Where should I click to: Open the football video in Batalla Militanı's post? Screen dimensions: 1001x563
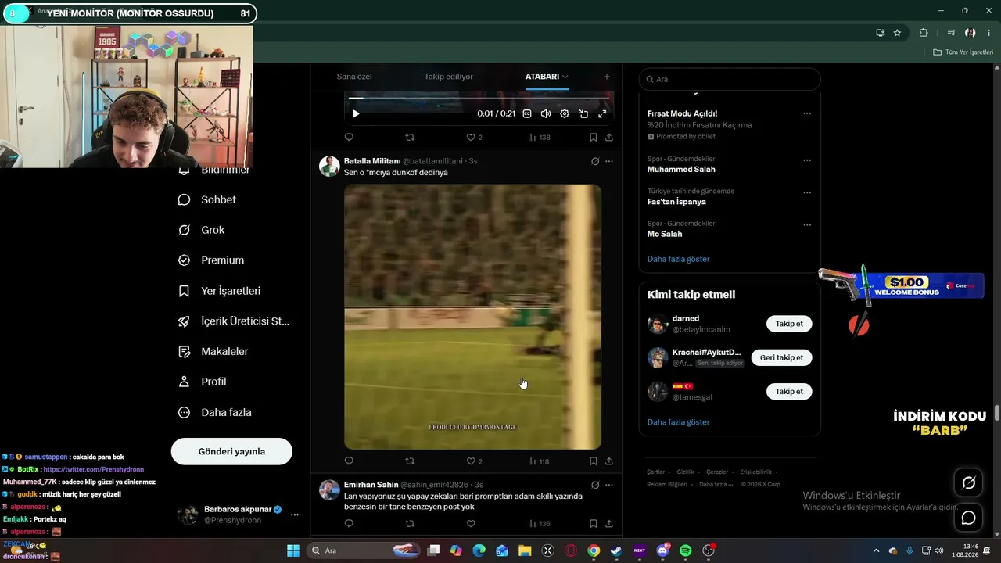pyautogui.click(x=472, y=317)
